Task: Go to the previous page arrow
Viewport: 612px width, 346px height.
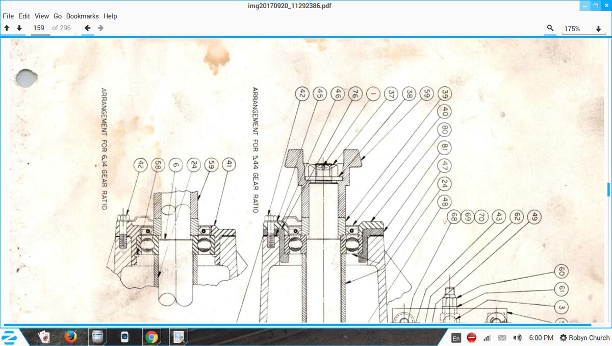Action: click(7, 28)
